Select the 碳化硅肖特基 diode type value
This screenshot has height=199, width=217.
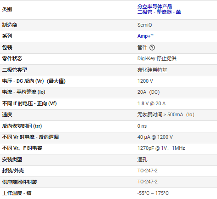coord(152,70)
